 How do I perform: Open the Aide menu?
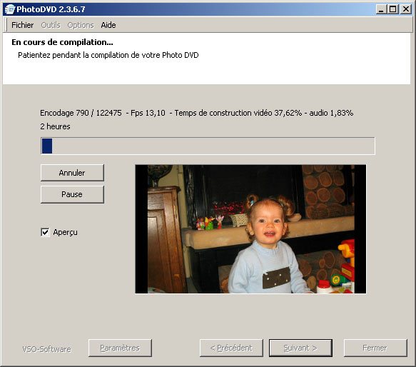click(108, 25)
